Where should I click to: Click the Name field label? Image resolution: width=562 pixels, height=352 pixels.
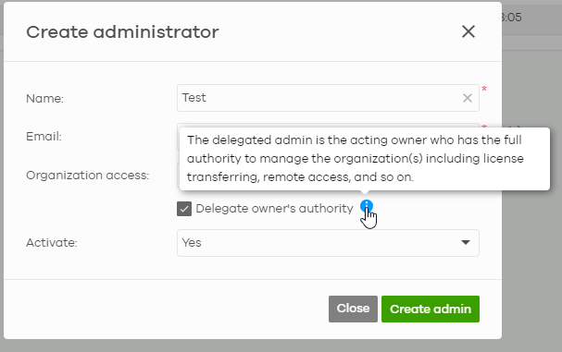(44, 98)
